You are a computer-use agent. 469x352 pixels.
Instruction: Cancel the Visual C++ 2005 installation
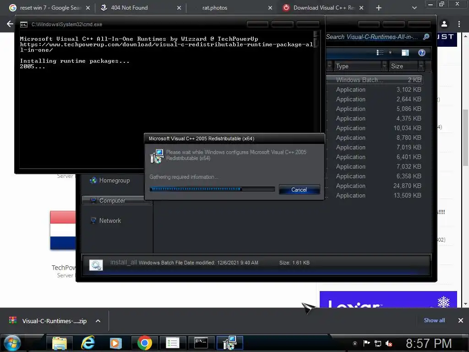click(x=299, y=189)
